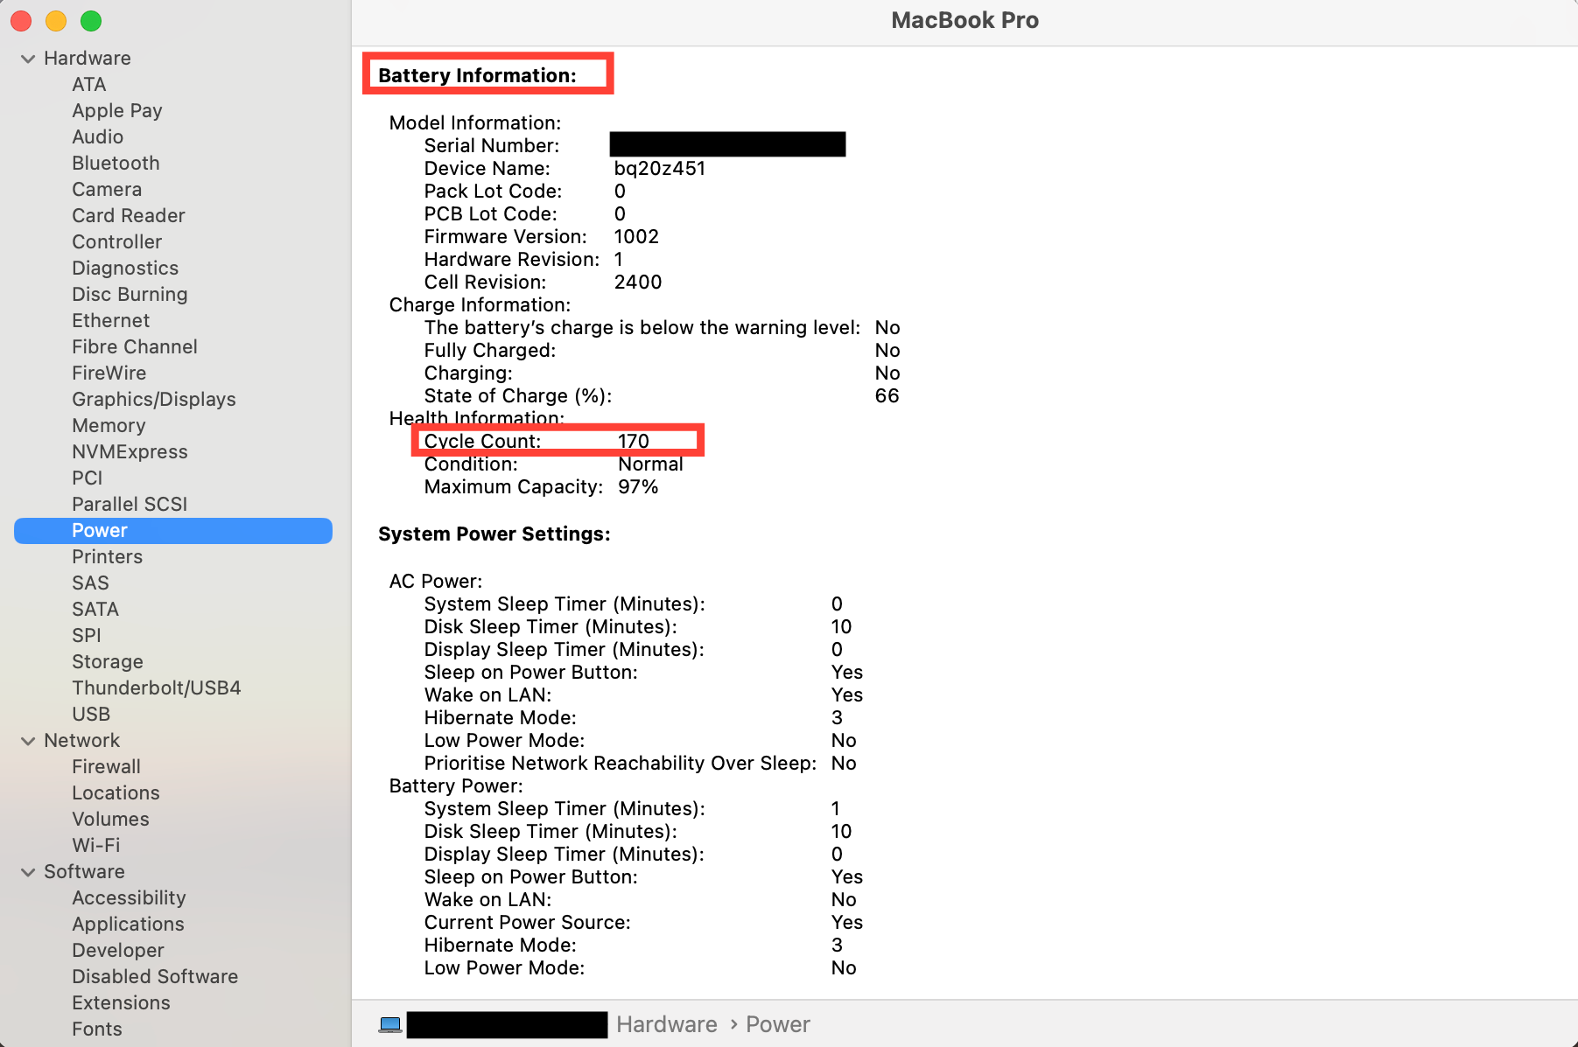This screenshot has width=1578, height=1047.
Task: Click the Maximum Capacity value 97%
Action: coord(638,487)
